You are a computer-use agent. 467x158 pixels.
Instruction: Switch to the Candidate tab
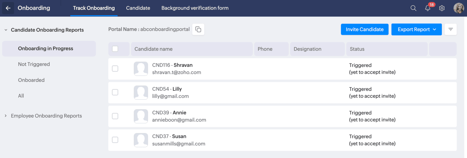138,8
